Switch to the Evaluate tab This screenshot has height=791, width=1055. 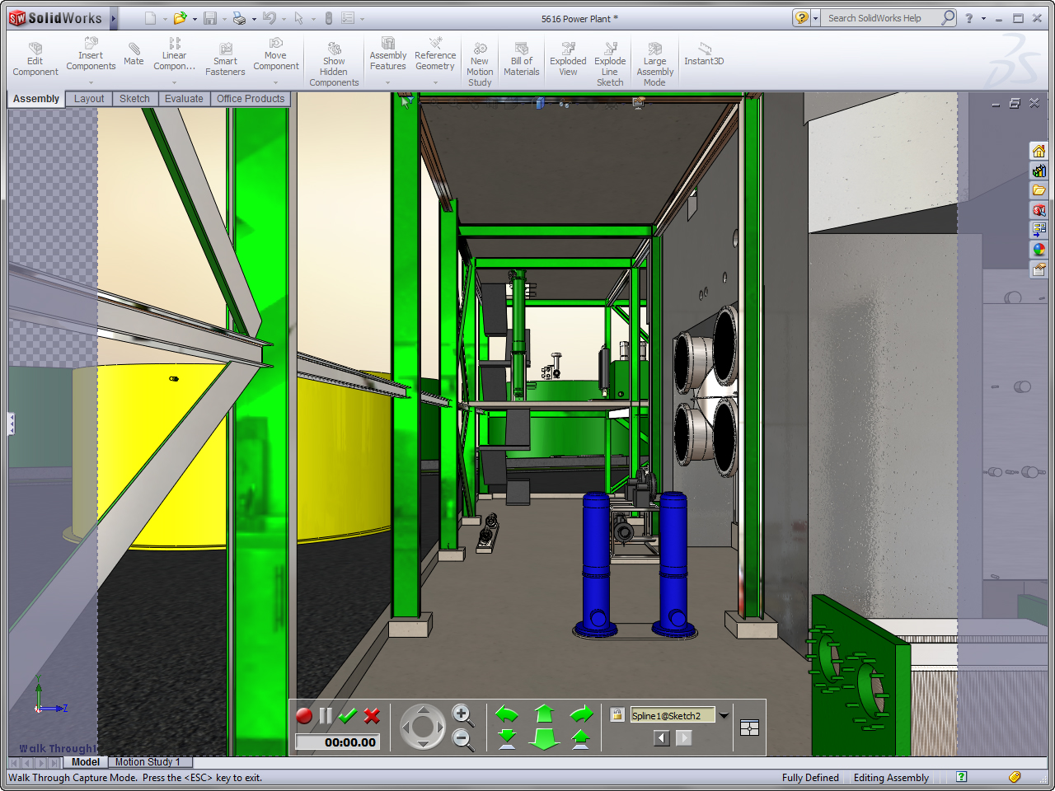184,99
